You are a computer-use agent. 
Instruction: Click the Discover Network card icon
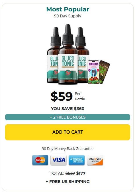tap(95, 160)
